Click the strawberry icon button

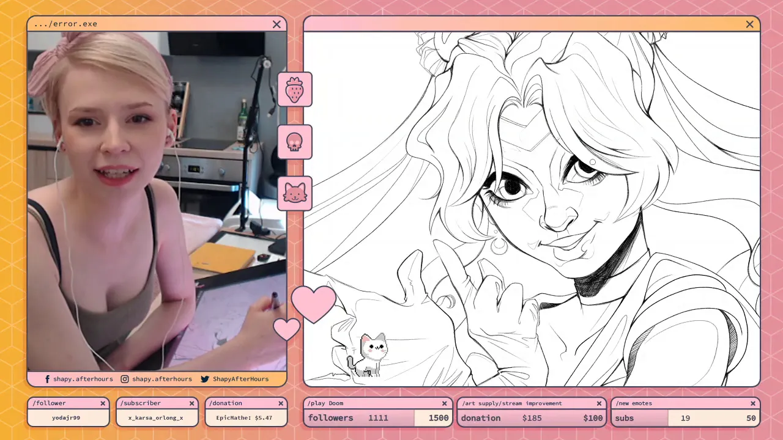pos(295,89)
